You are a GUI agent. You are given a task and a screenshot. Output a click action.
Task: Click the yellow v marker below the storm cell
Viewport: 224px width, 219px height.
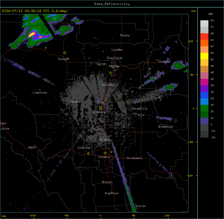point(45,48)
